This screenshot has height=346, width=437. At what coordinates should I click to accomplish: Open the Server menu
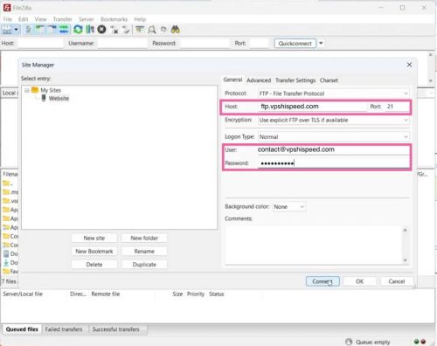[87, 19]
